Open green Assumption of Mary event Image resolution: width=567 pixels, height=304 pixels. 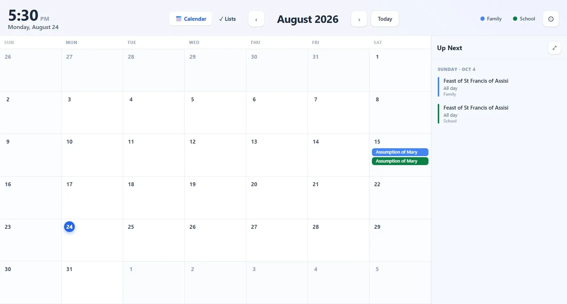tap(400, 161)
